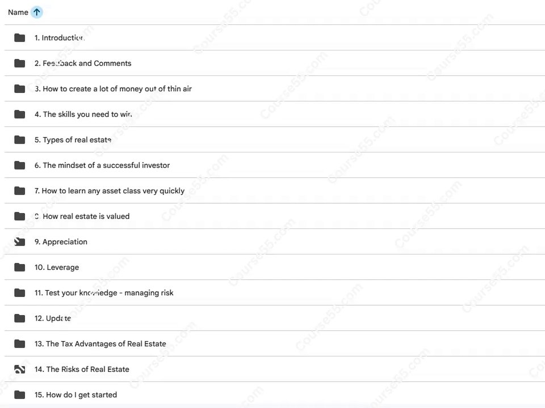The height and width of the screenshot is (408, 545).
Task: Open 6. The mindset of a successful investor
Action: tap(102, 165)
